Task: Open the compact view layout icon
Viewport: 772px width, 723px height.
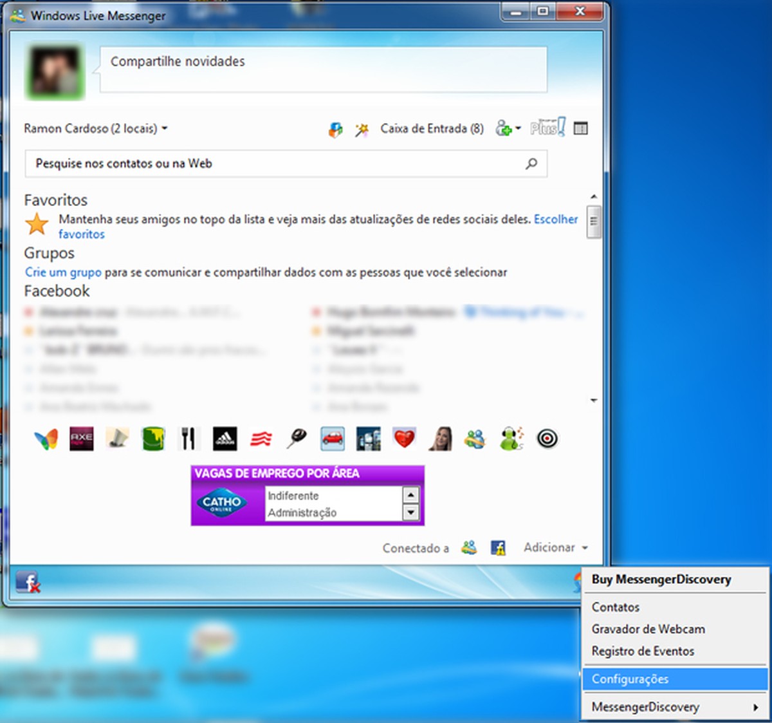Action: pyautogui.click(x=580, y=128)
